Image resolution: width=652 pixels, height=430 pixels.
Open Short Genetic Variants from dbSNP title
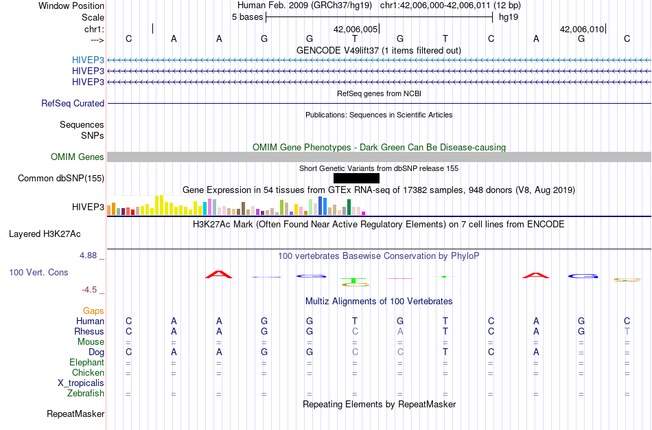379,168
